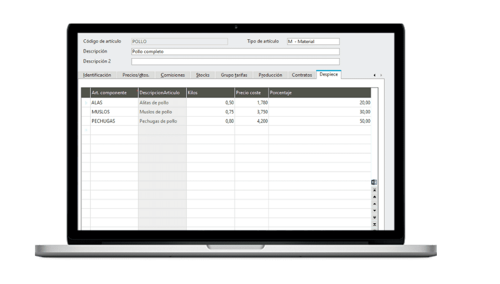Open the Identificación tab
The image size is (500, 284).
point(97,75)
